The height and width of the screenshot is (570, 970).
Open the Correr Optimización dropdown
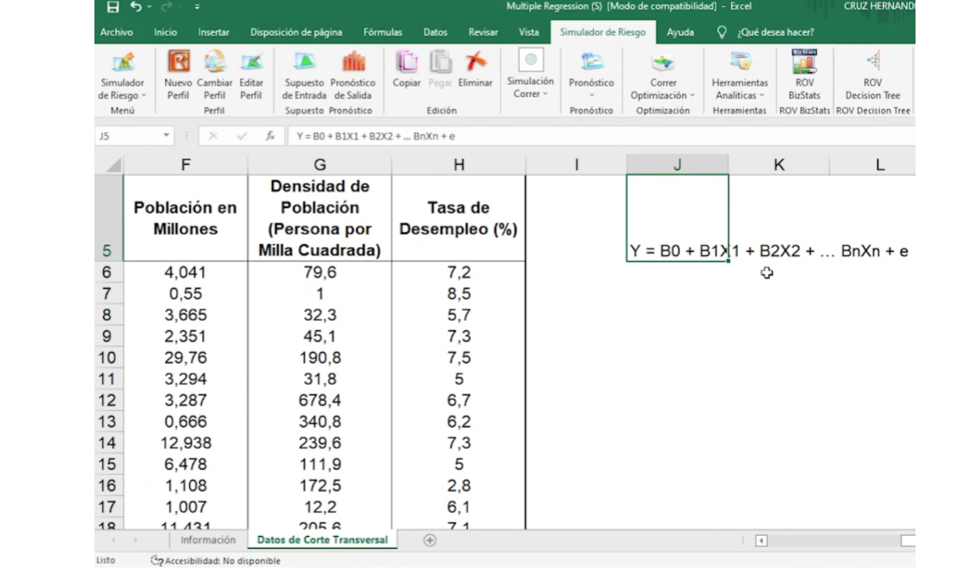[663, 76]
